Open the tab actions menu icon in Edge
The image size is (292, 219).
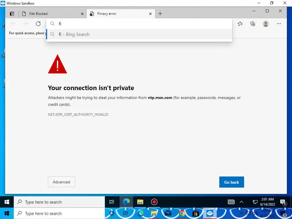pyautogui.click(x=12, y=14)
